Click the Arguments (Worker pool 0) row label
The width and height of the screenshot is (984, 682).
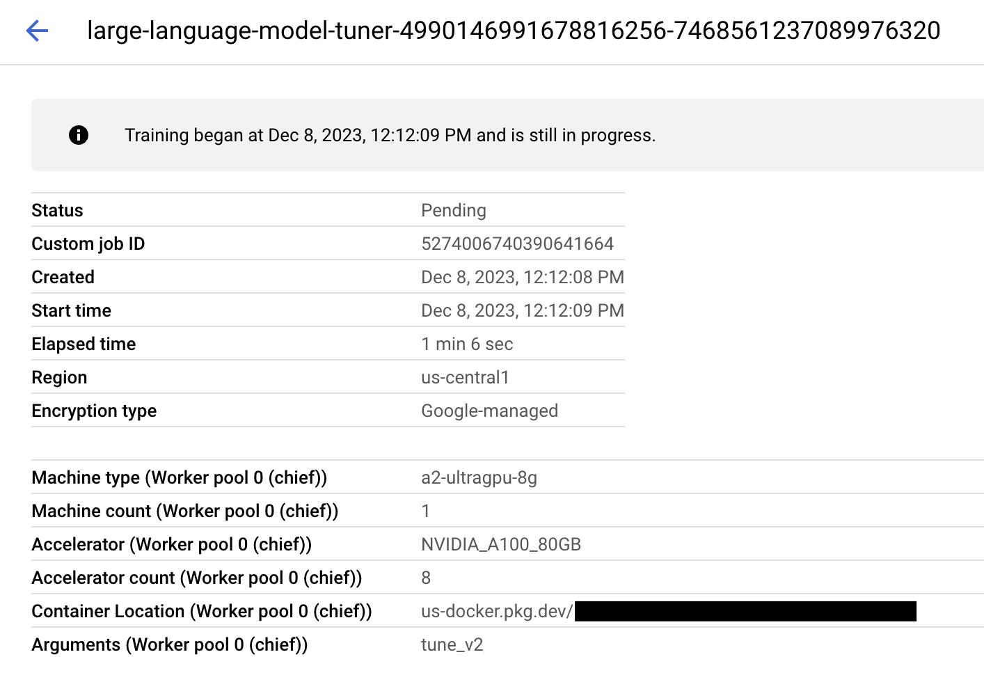pos(168,644)
